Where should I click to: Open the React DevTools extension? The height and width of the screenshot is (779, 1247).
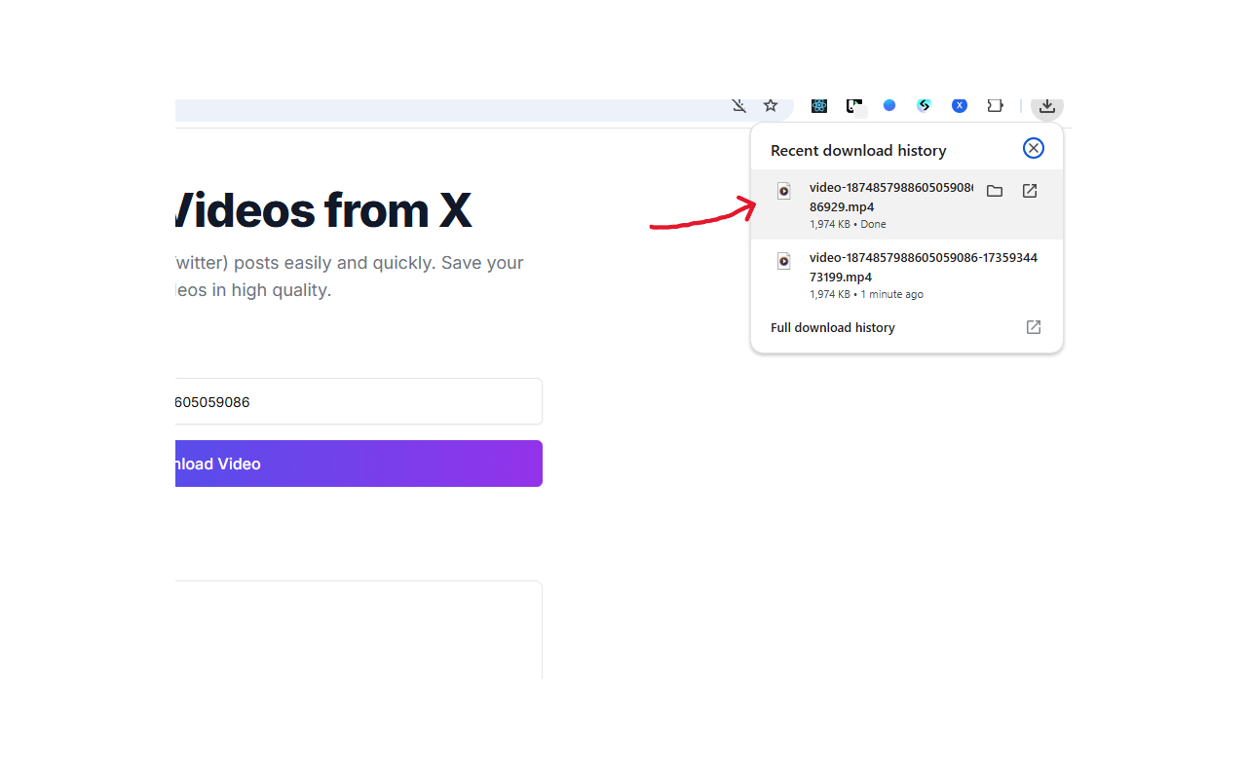[x=819, y=105]
